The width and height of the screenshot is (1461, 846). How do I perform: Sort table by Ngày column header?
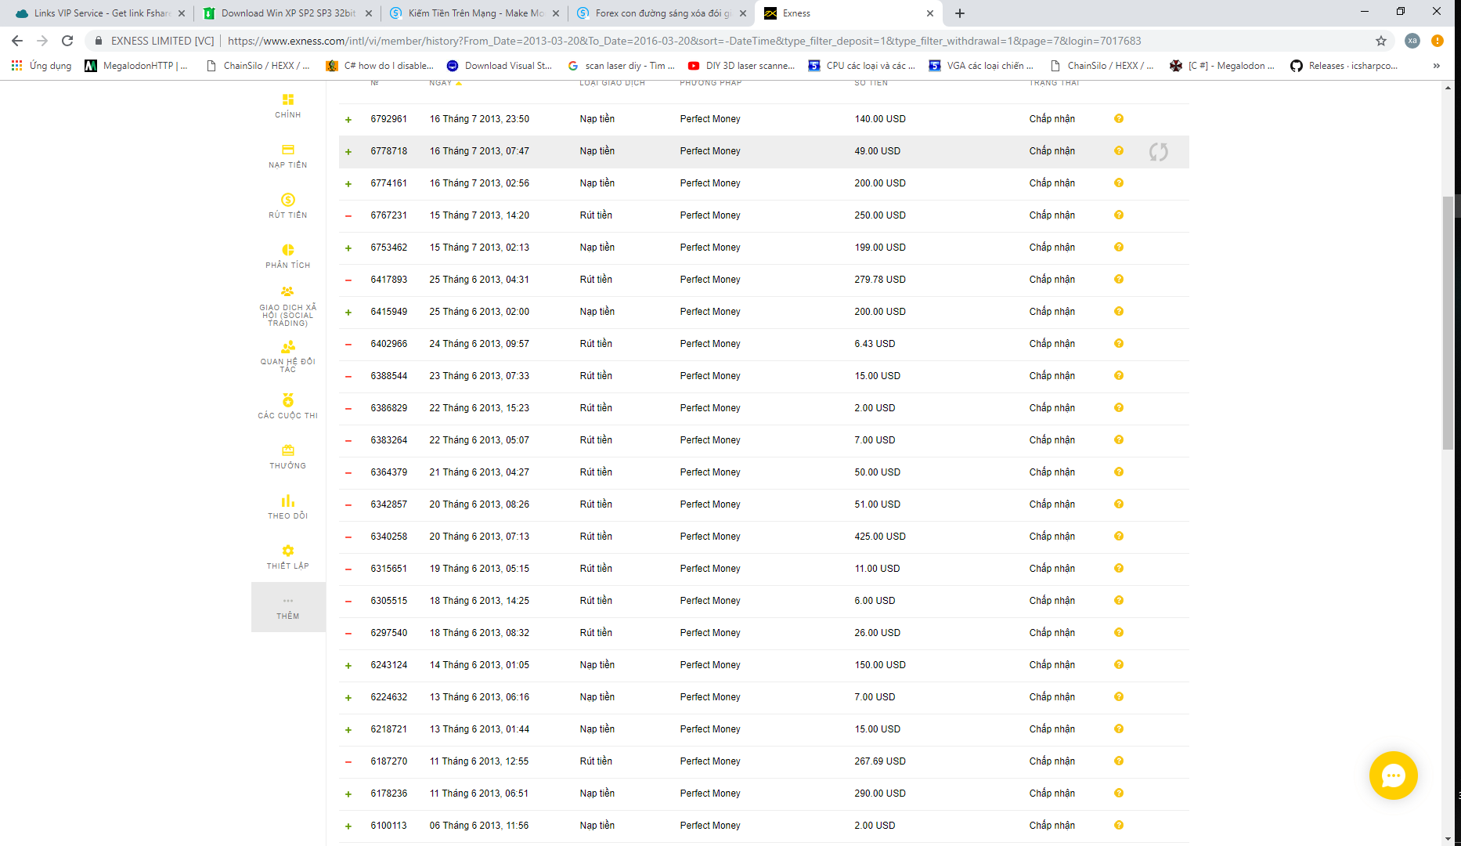click(x=441, y=83)
